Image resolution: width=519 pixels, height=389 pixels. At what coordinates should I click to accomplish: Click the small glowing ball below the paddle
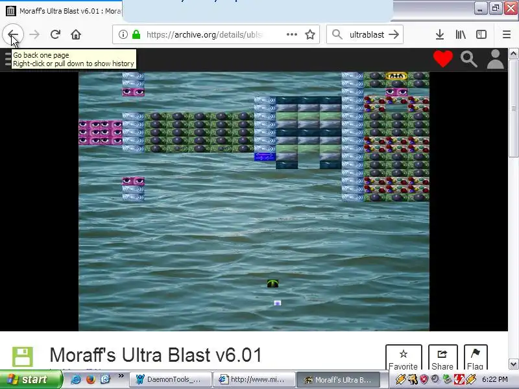pos(278,303)
